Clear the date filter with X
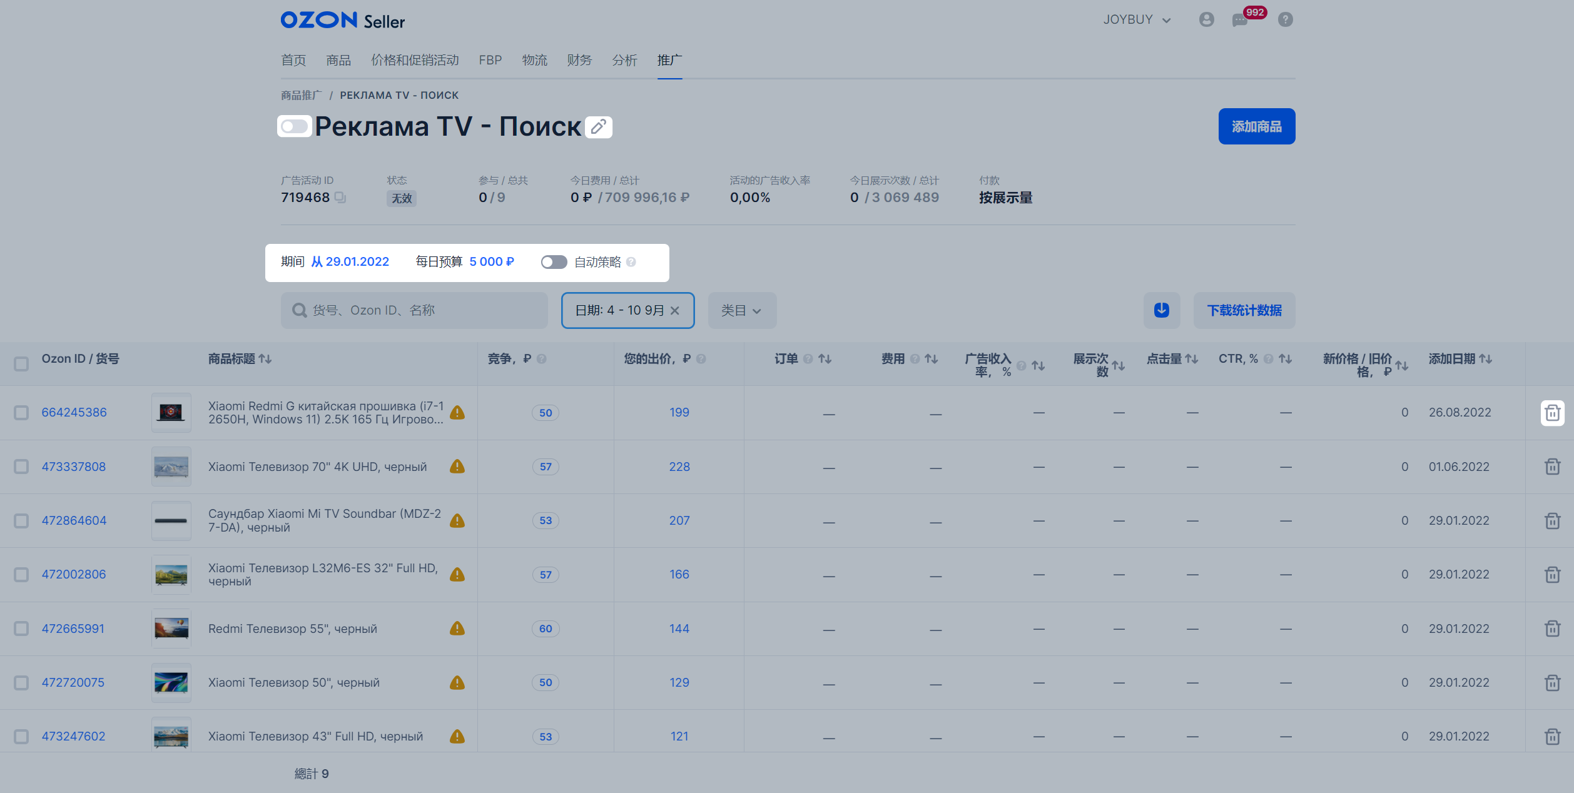Viewport: 1574px width, 793px height. point(674,311)
